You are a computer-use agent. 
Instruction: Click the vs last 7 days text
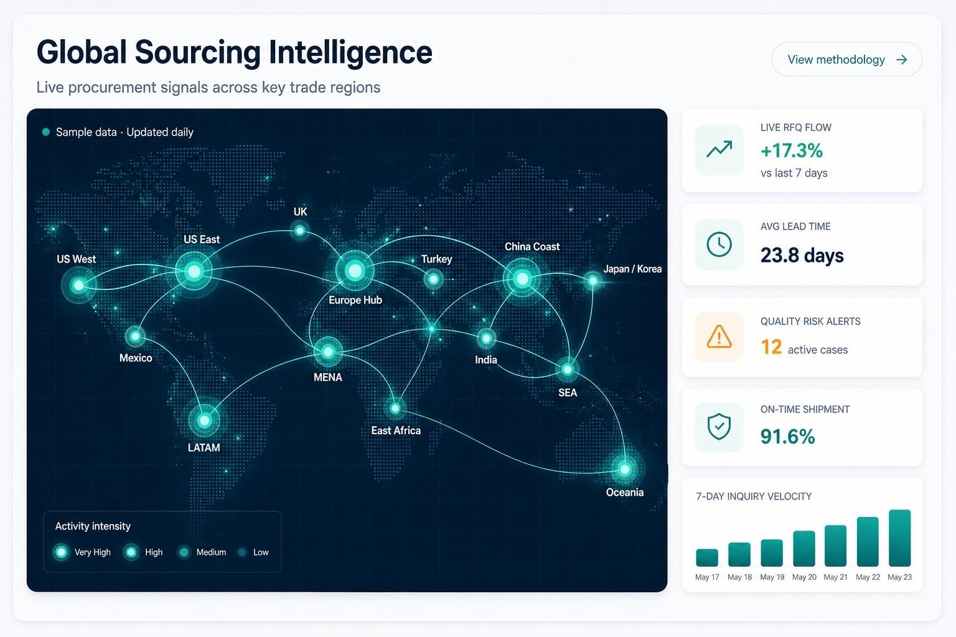794,173
